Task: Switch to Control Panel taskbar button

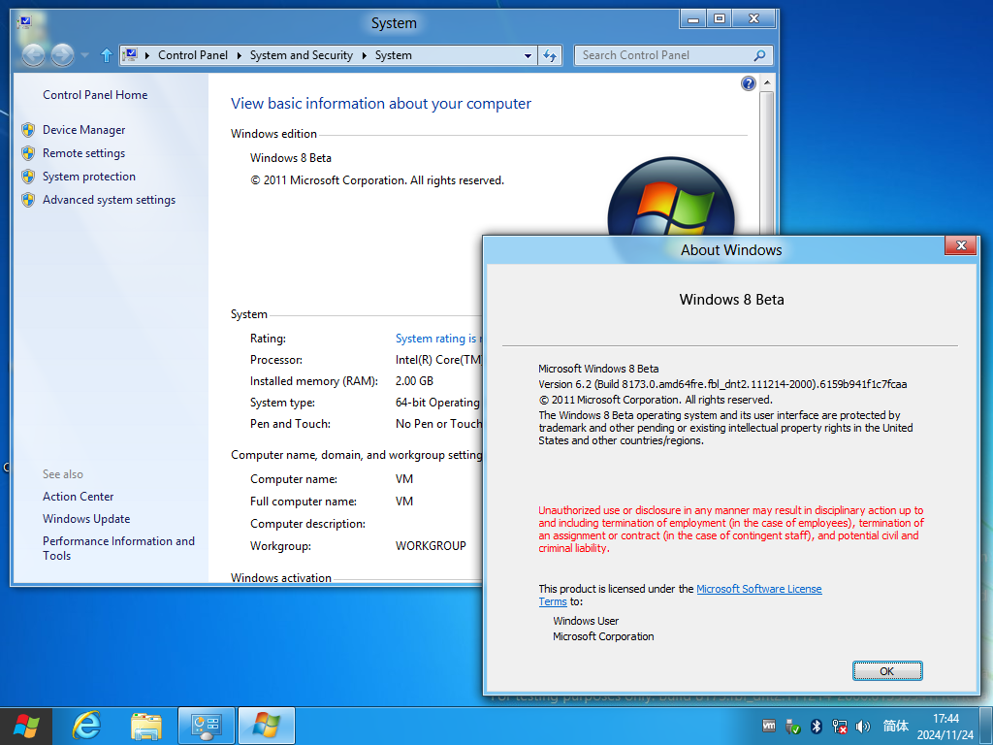Action: coord(207,726)
